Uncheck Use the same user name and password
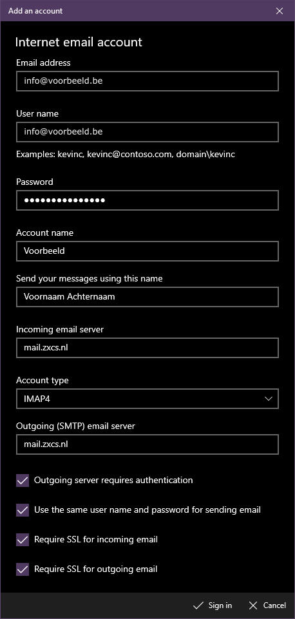 [x=23, y=510]
